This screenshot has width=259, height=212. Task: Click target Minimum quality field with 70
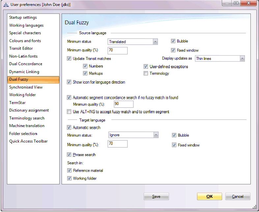[118, 144]
